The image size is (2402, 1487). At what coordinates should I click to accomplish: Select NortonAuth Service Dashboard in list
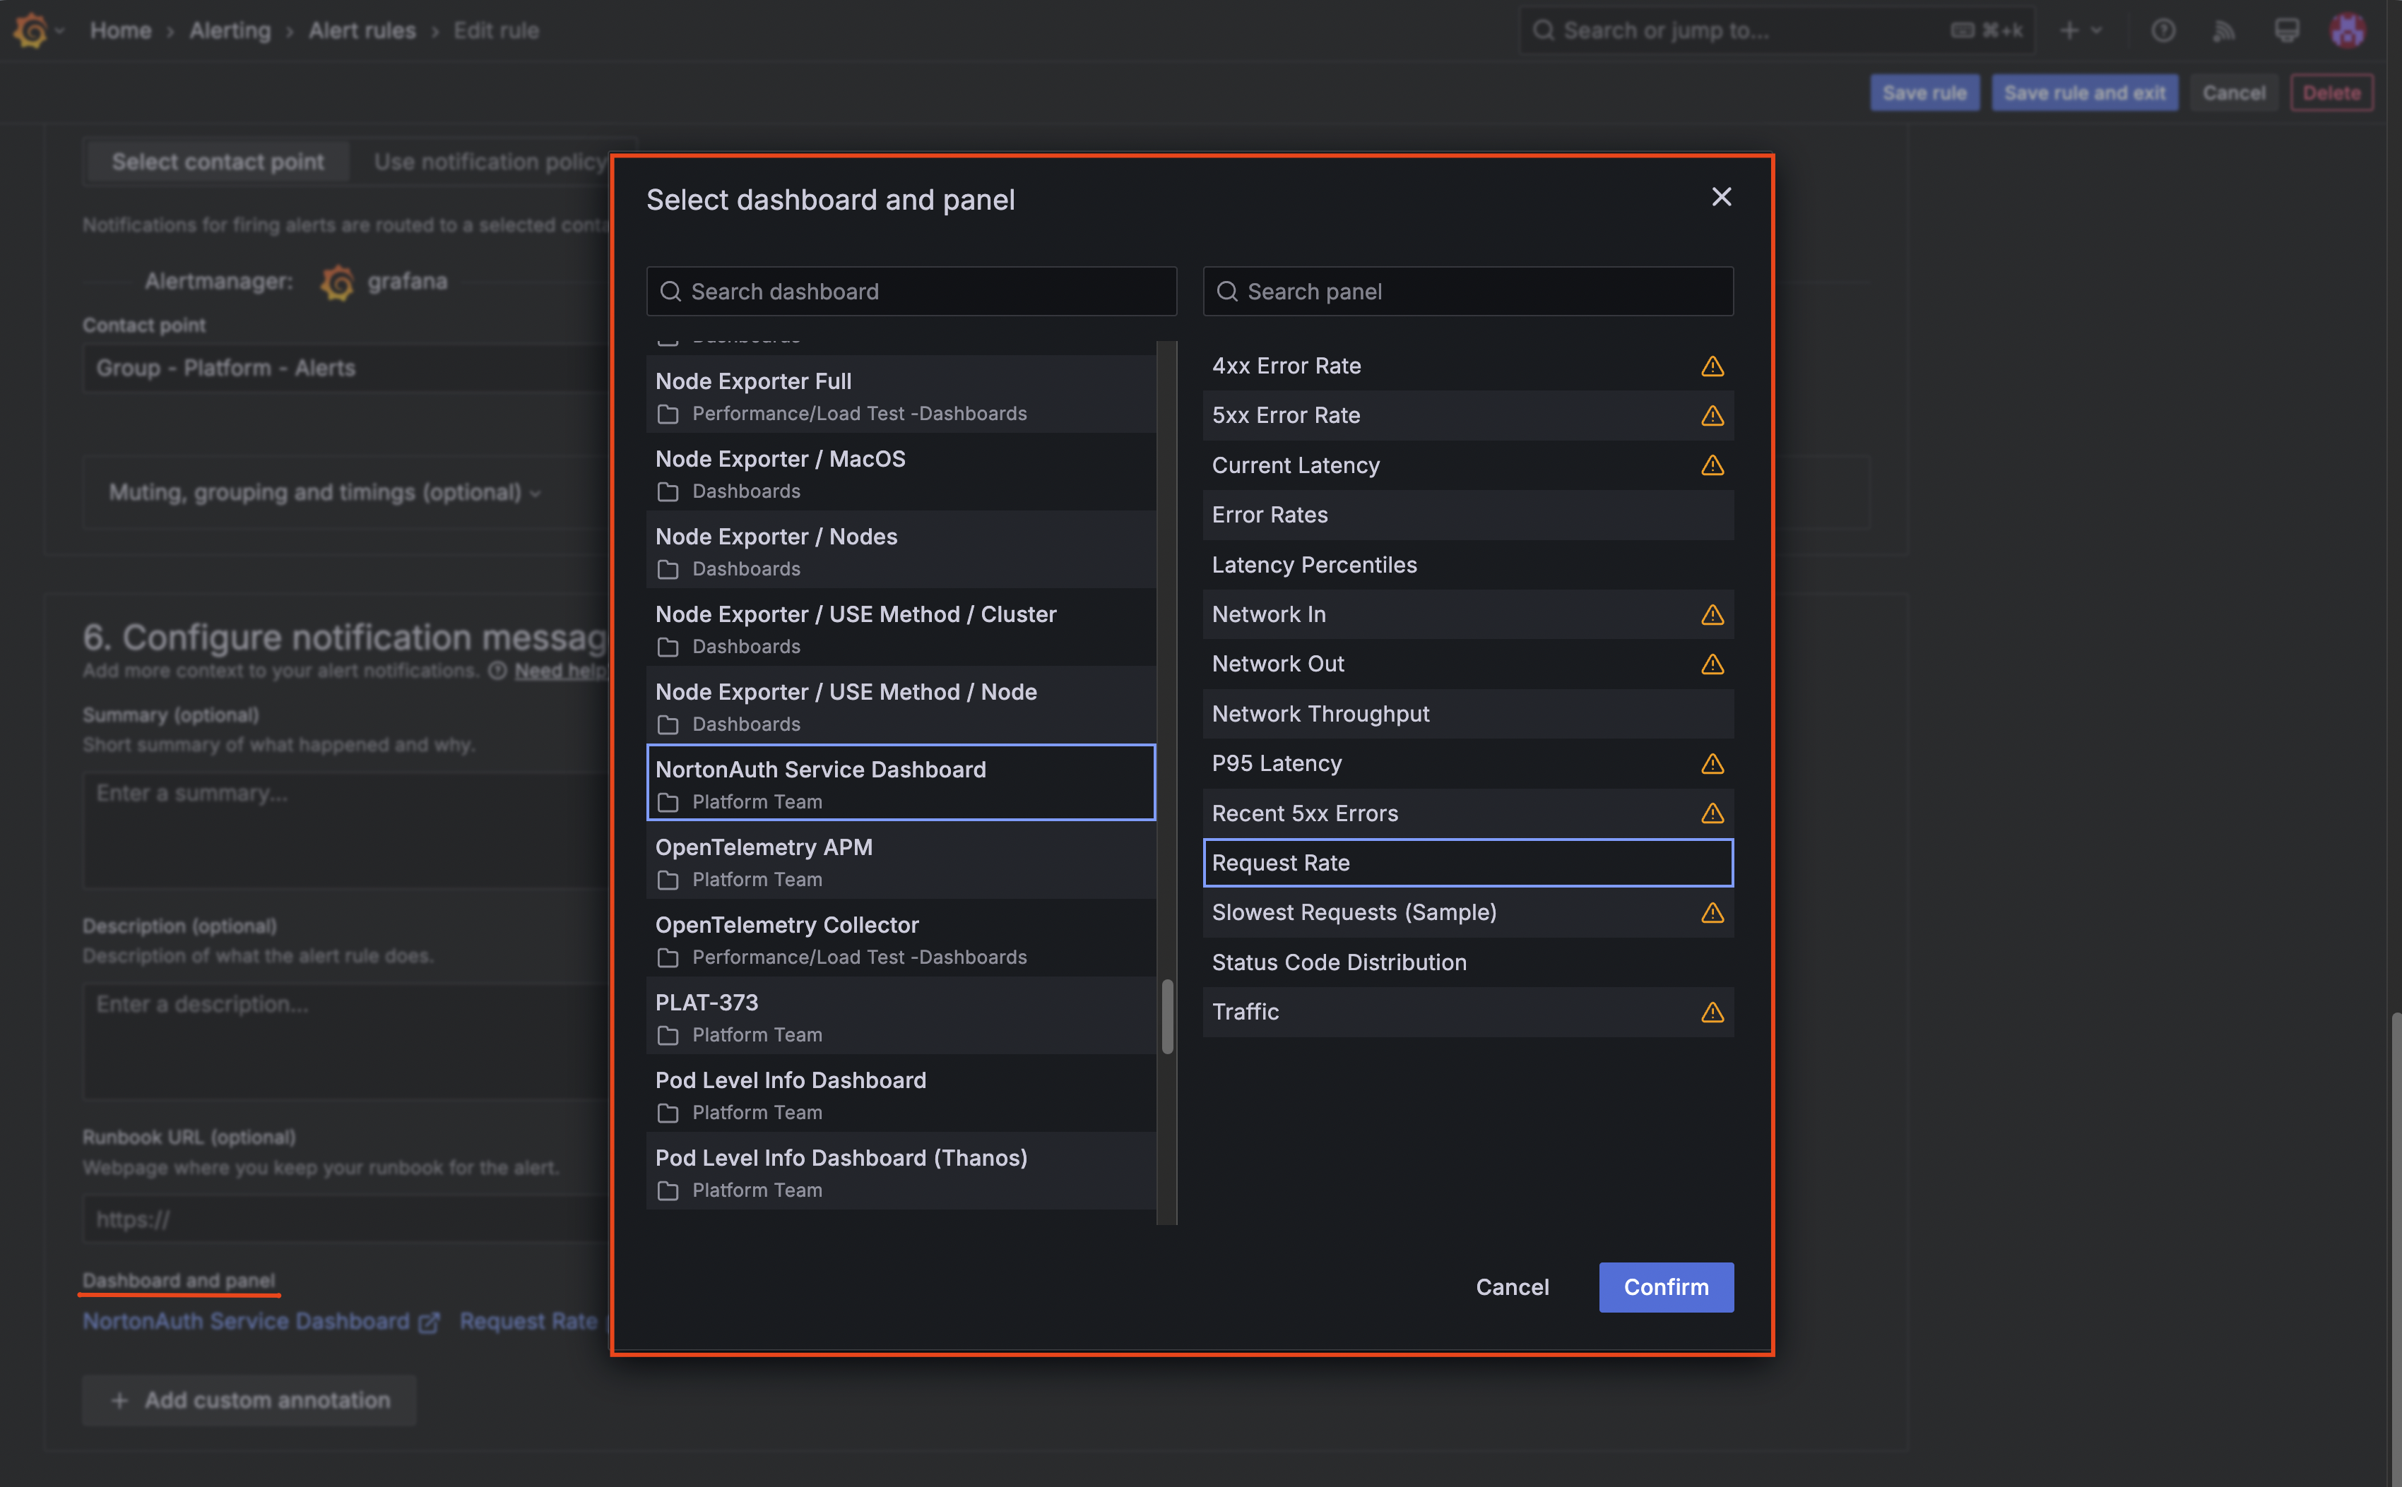pos(900,783)
